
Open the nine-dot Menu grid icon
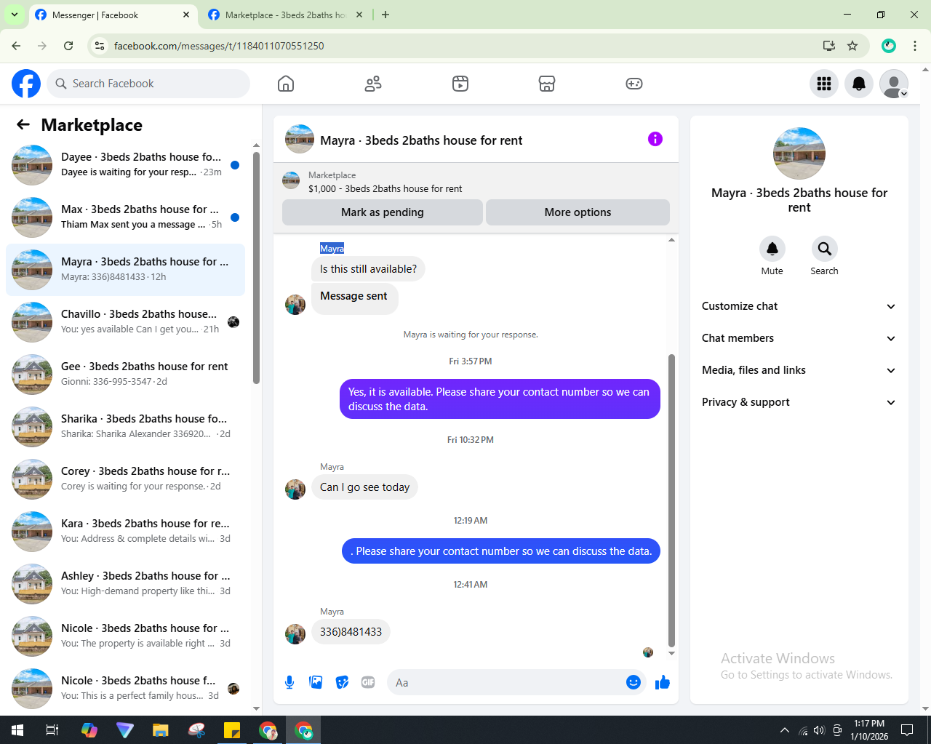(824, 84)
